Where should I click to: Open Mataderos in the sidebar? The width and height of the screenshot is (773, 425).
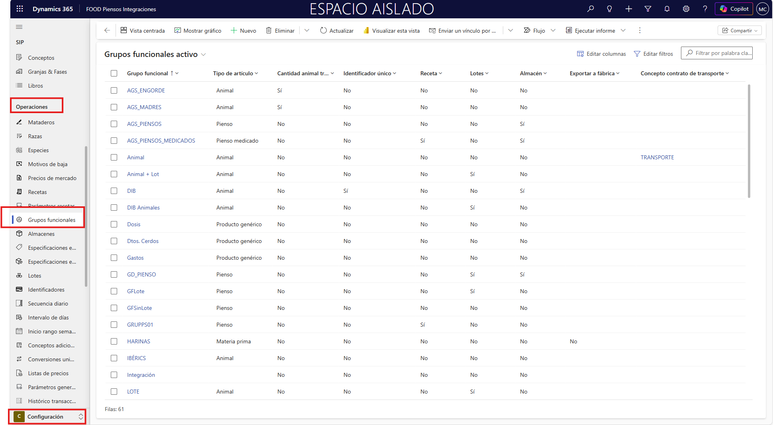point(41,122)
